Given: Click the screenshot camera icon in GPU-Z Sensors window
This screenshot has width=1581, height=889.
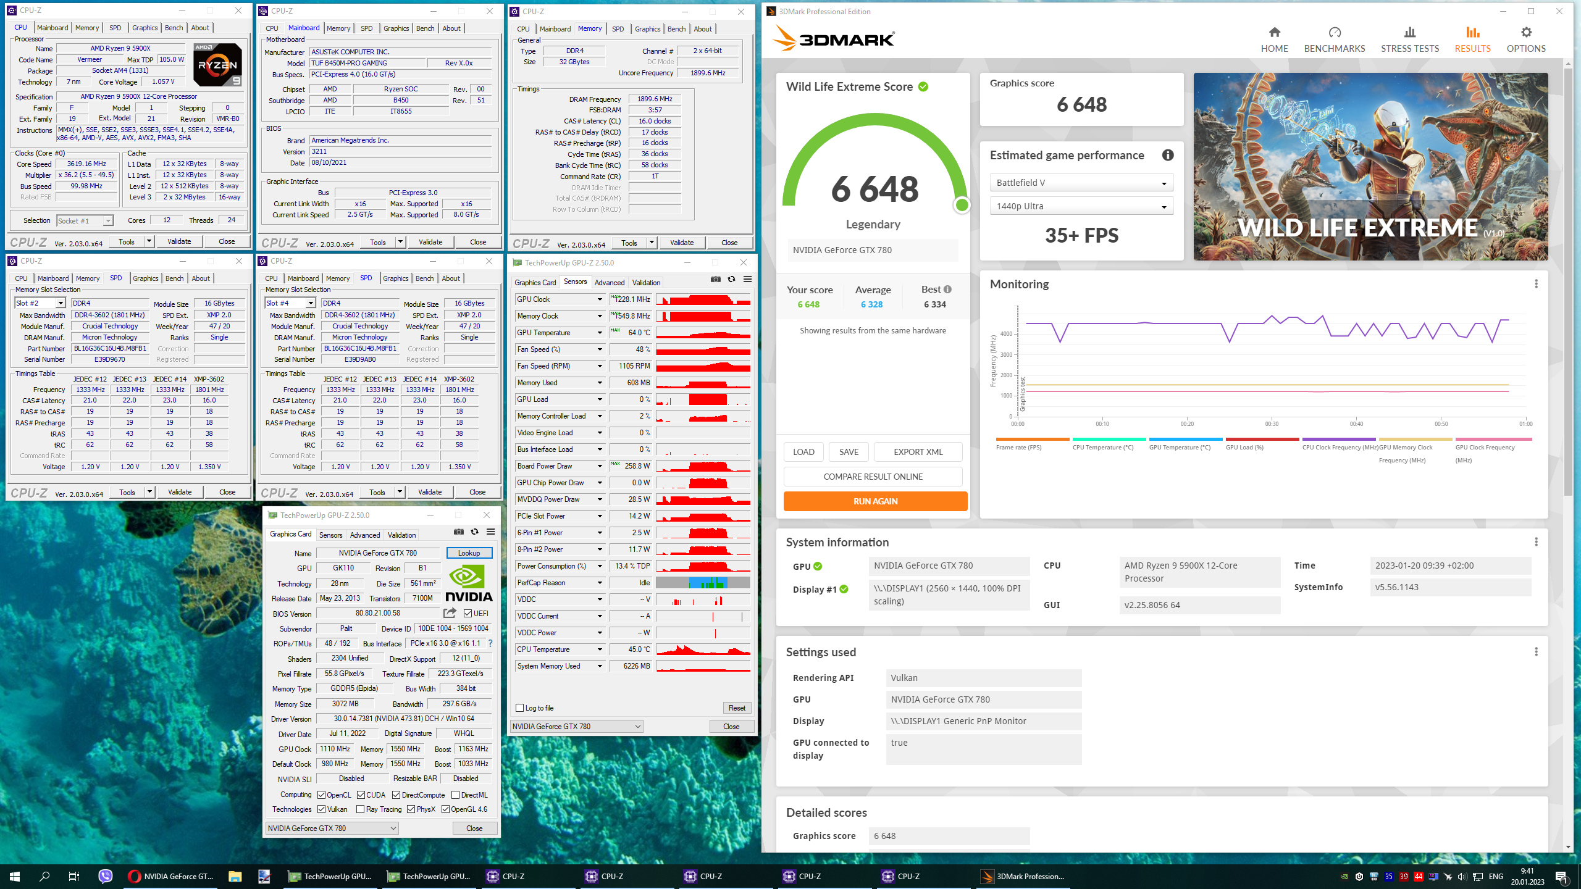Looking at the screenshot, I should pos(715,279).
